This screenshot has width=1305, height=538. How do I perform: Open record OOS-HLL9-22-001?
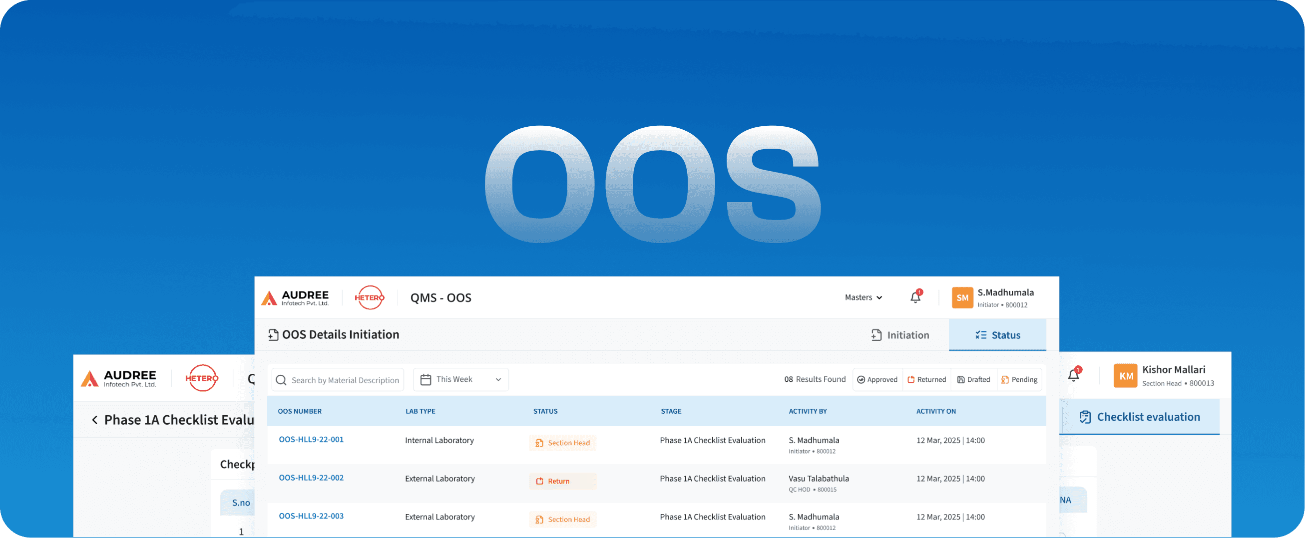click(311, 439)
